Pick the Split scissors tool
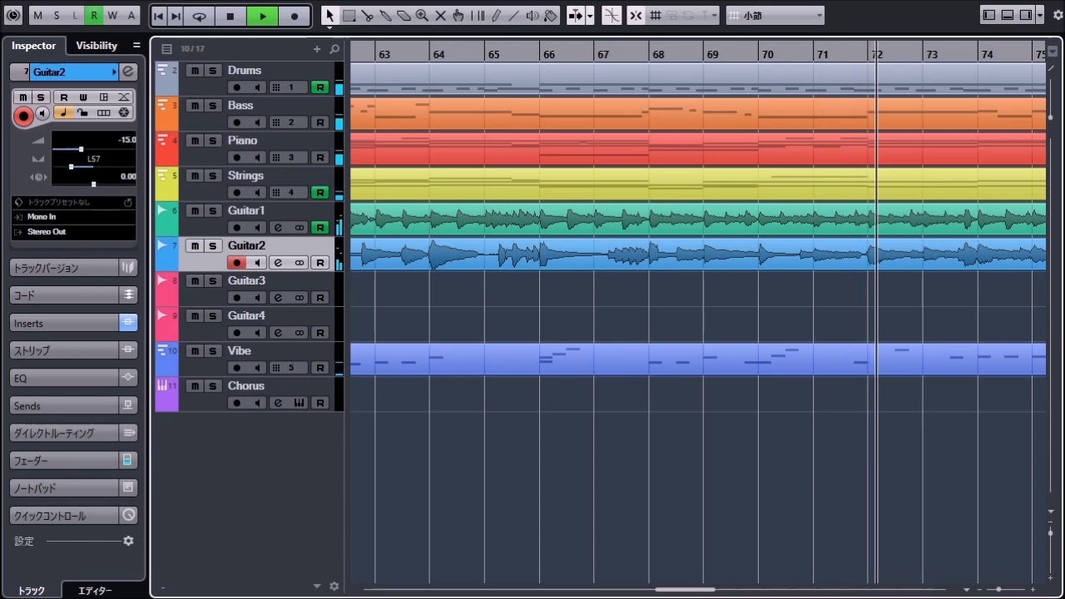 pyautogui.click(x=368, y=16)
